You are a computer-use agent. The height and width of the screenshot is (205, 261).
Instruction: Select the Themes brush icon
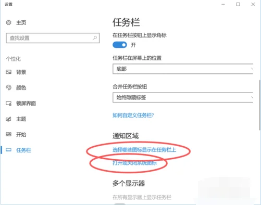pos(8,119)
